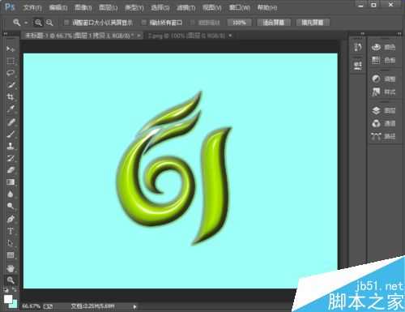Open the Color panel
The width and height of the screenshot is (405, 312).
point(383,47)
